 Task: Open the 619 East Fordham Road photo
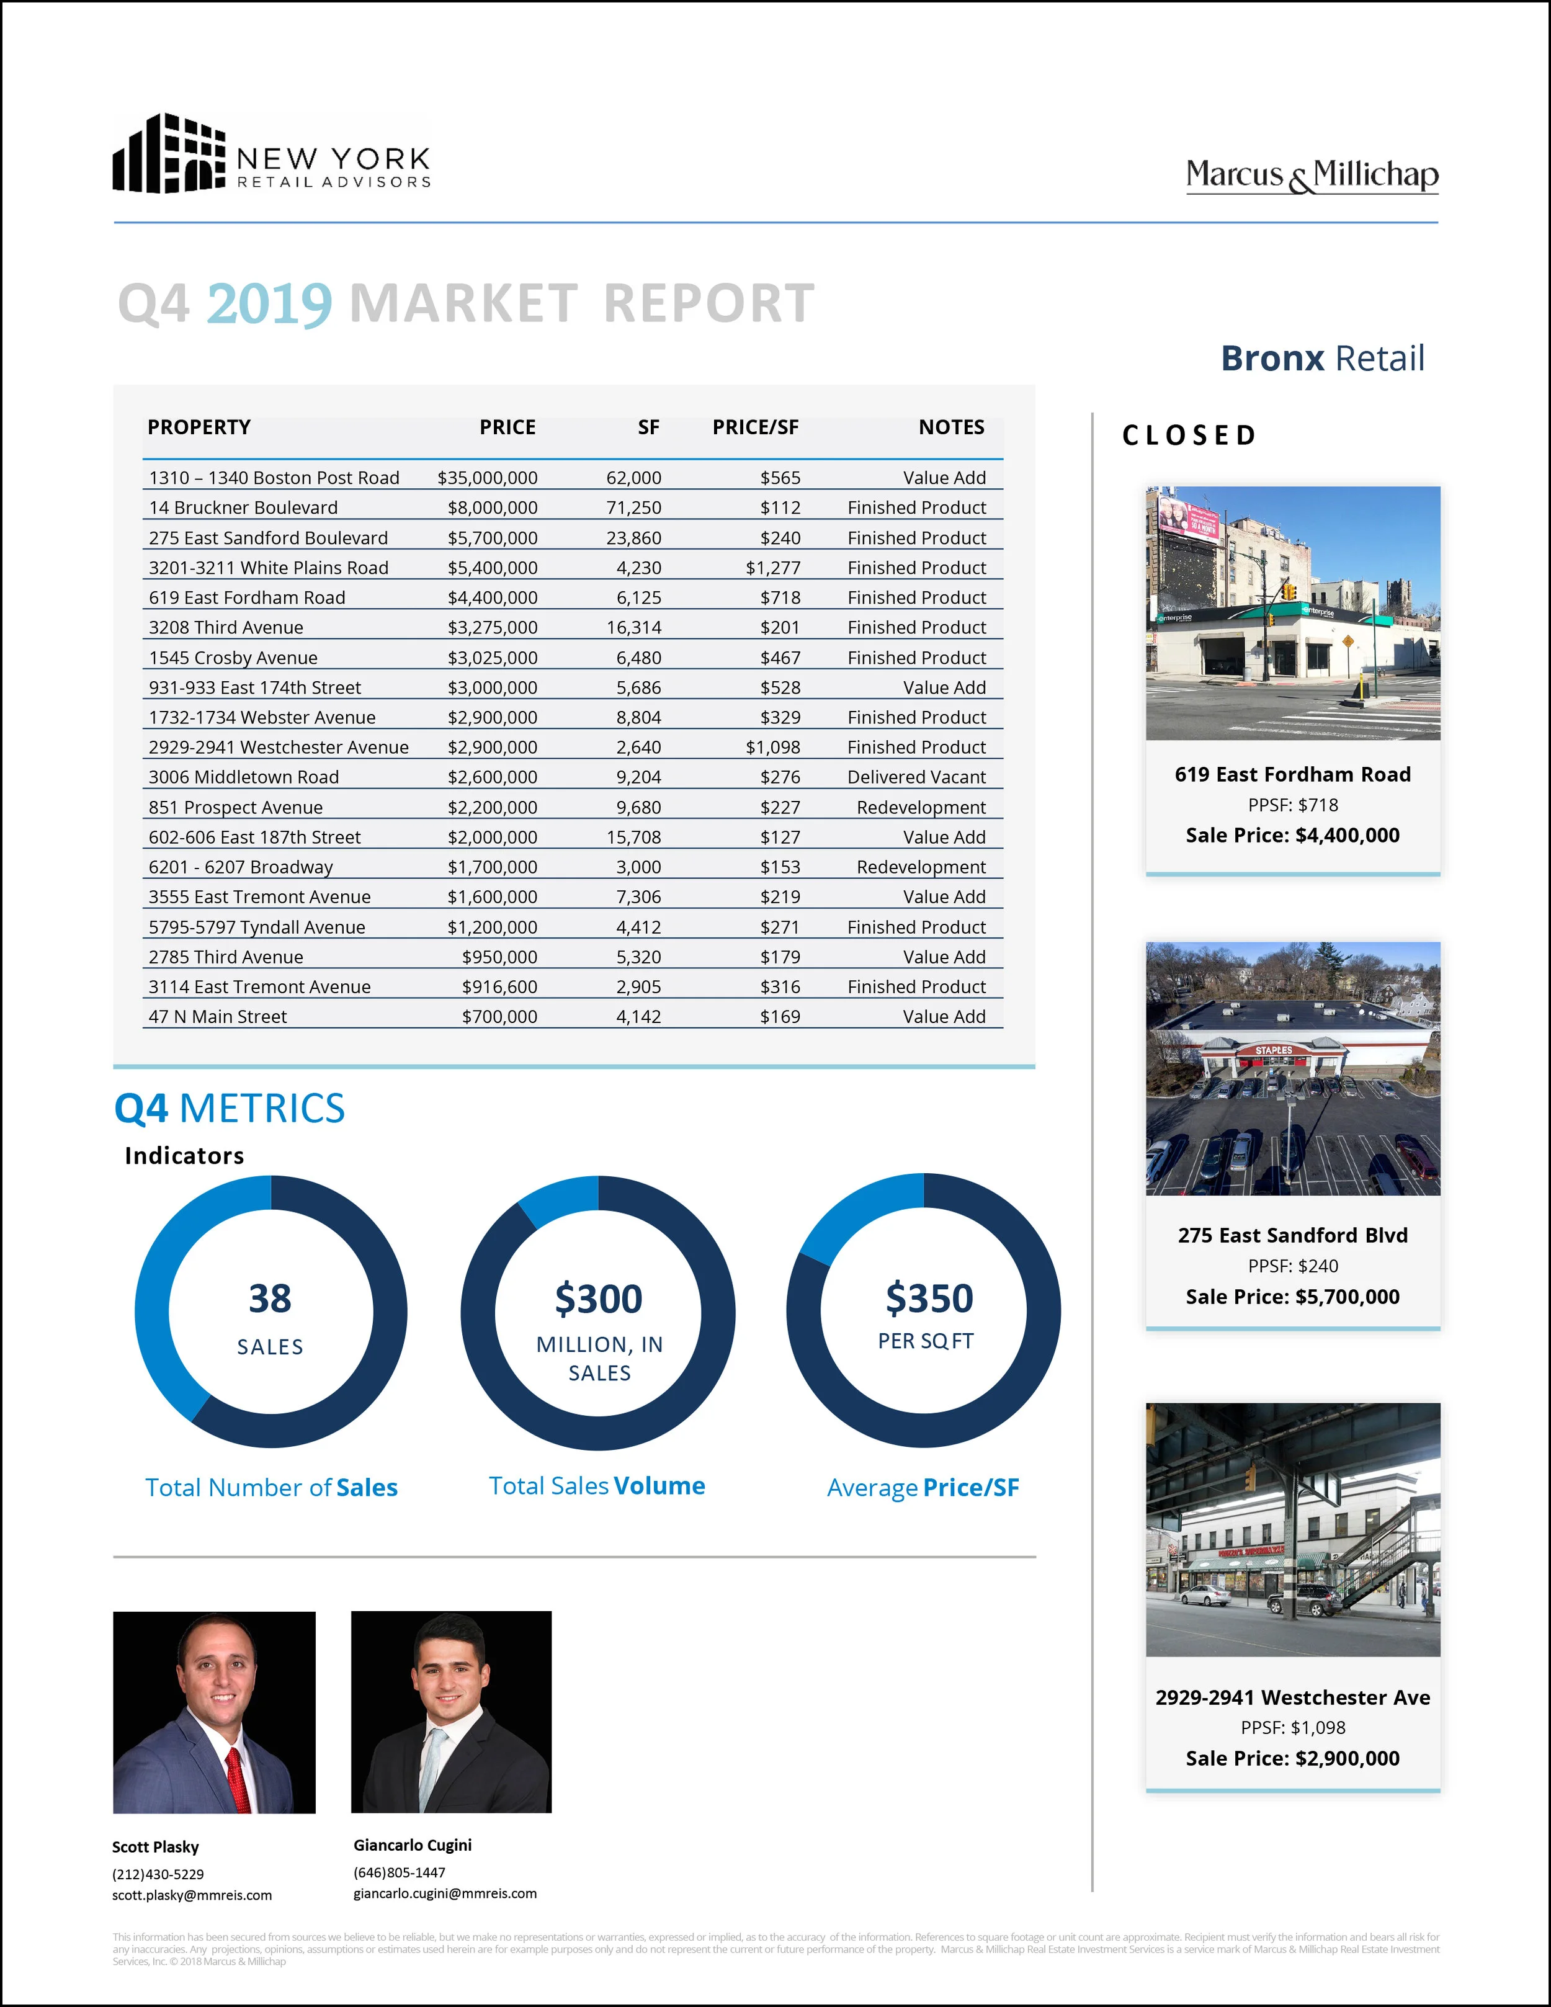click(1293, 613)
